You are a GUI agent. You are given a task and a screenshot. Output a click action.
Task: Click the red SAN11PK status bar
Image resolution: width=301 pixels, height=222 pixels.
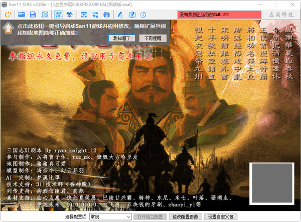point(218,16)
